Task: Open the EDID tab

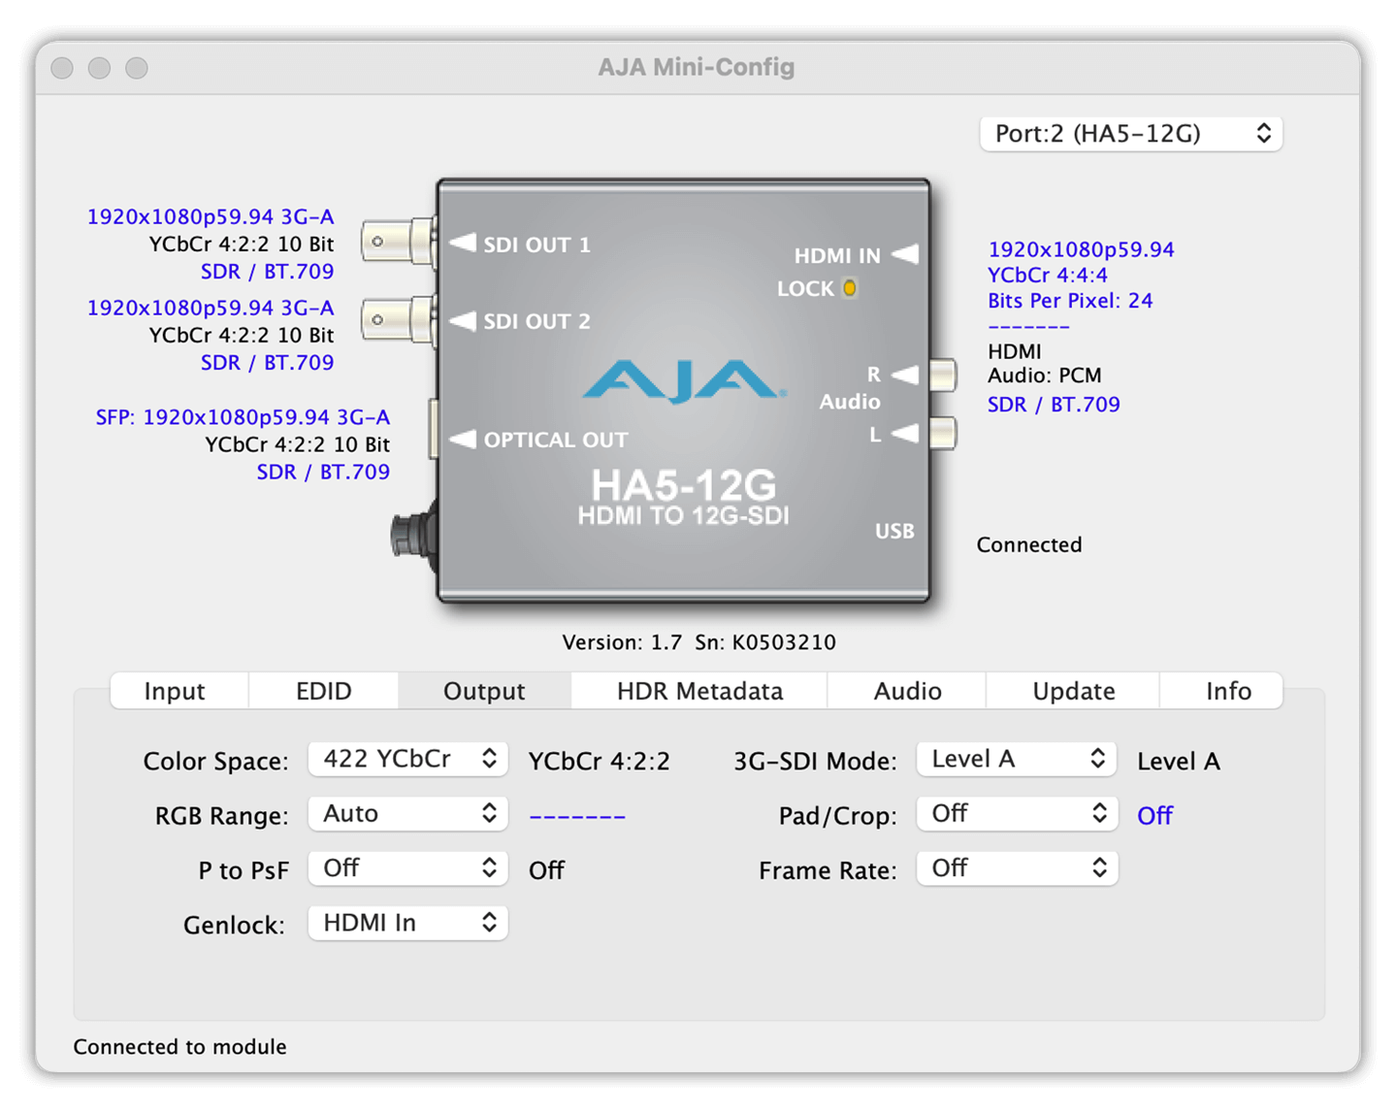Action: tap(323, 691)
